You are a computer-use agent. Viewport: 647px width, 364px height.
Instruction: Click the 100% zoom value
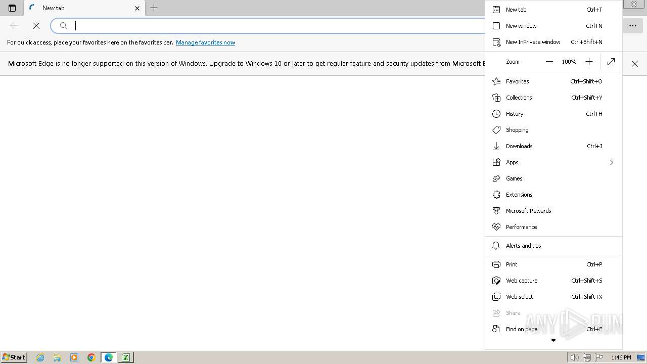(x=569, y=62)
